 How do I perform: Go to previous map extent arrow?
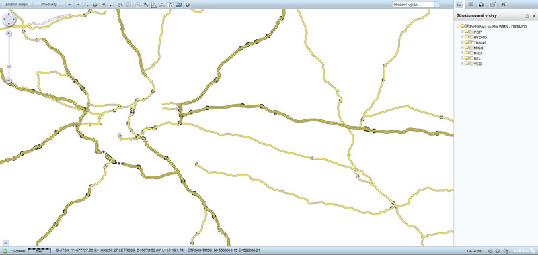click(x=70, y=5)
